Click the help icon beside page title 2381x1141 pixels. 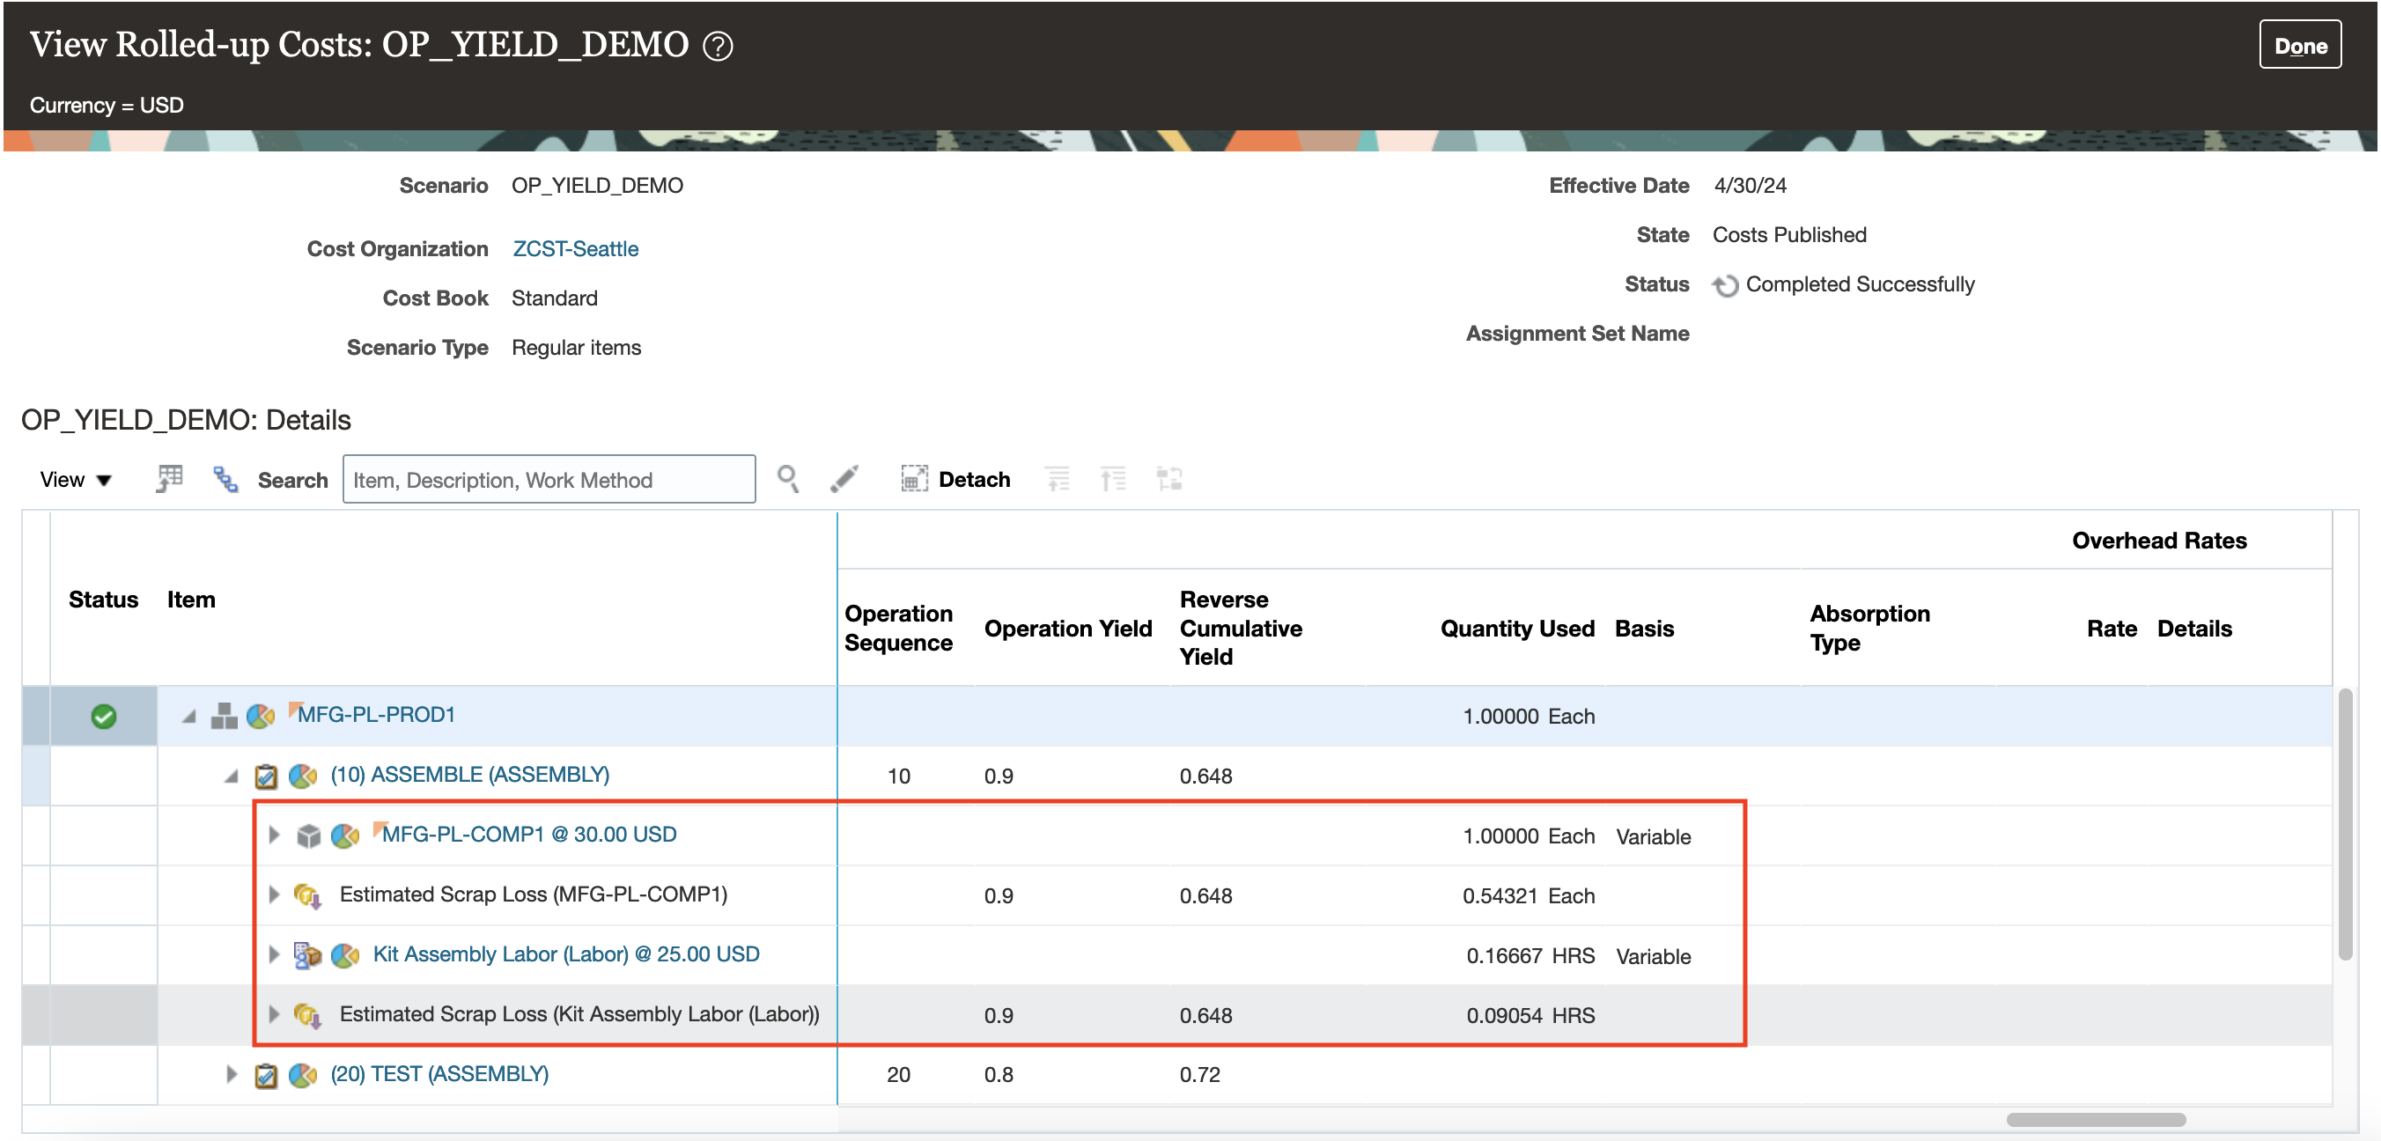click(x=718, y=46)
